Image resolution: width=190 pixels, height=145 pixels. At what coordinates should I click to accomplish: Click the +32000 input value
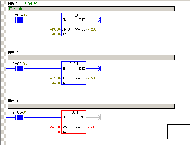tap(55, 78)
